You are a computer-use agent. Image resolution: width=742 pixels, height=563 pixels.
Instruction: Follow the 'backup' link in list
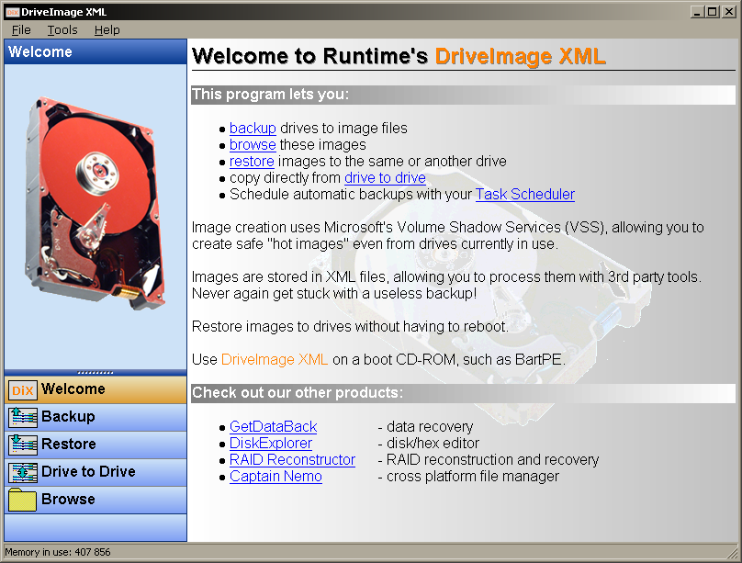253,129
